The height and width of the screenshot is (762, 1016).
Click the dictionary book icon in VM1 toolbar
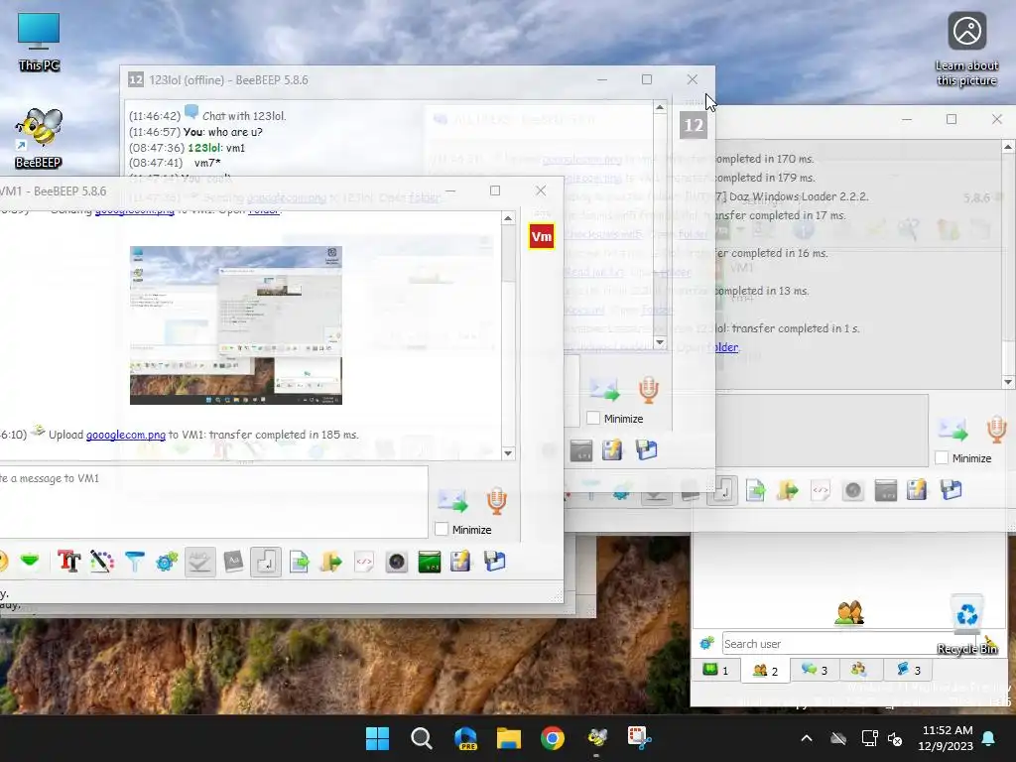[x=233, y=562]
